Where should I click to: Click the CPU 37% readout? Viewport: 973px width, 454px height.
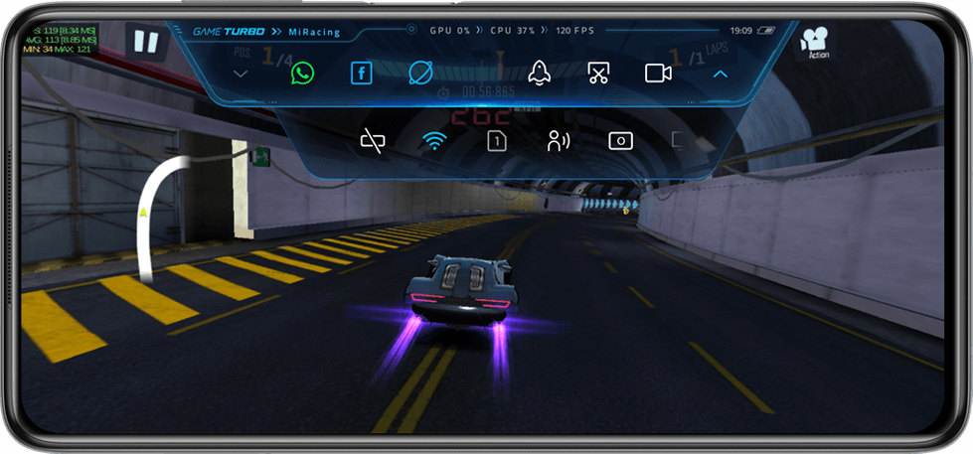pyautogui.click(x=513, y=31)
